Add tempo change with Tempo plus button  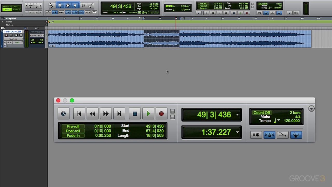pyautogui.click(x=46, y=22)
